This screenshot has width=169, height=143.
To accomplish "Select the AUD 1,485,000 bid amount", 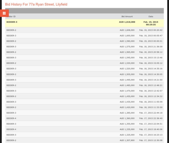I will (127, 85).
